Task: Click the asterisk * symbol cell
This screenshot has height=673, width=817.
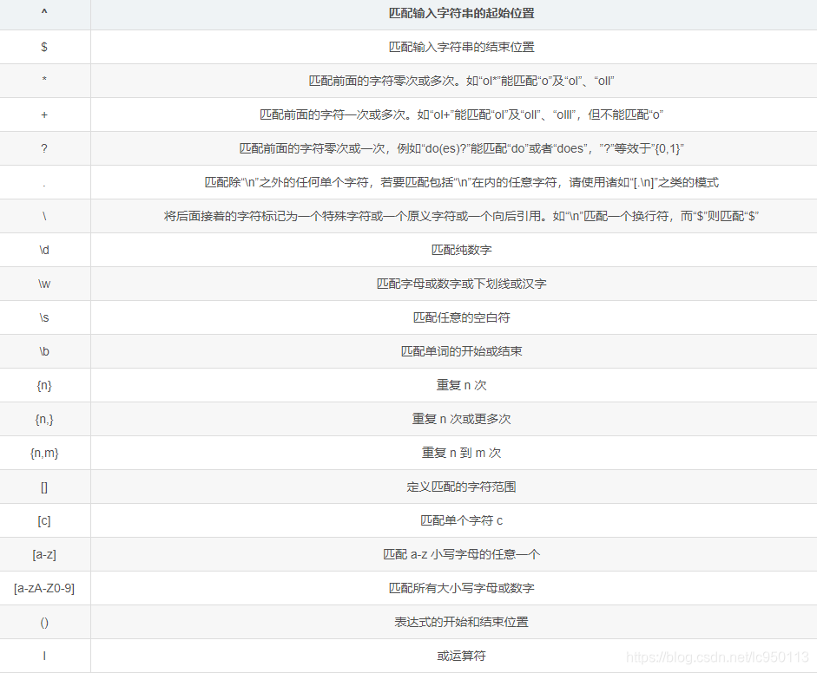Action: click(44, 80)
